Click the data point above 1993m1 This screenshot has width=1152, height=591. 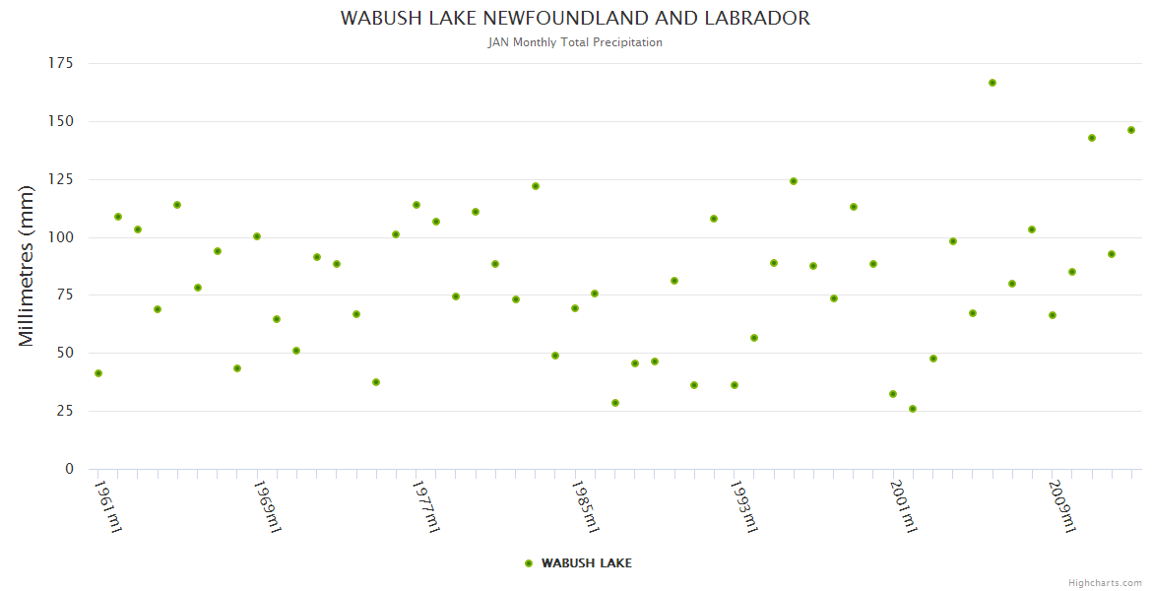tap(734, 385)
